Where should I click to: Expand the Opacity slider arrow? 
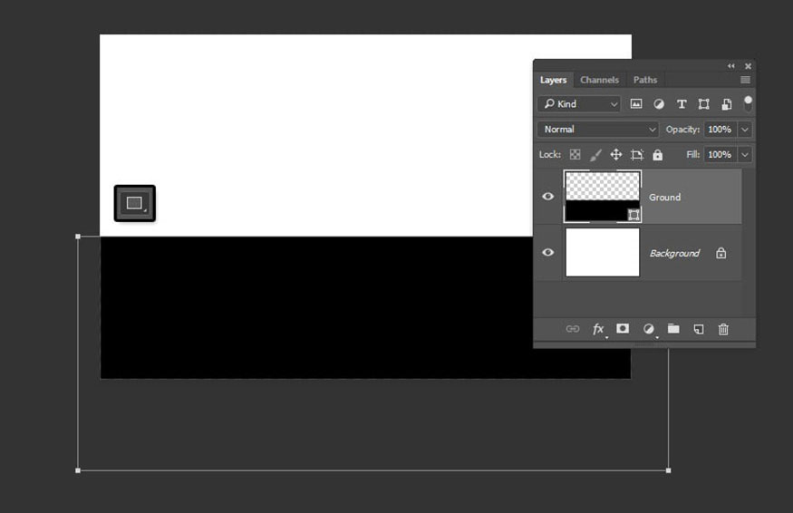point(745,130)
